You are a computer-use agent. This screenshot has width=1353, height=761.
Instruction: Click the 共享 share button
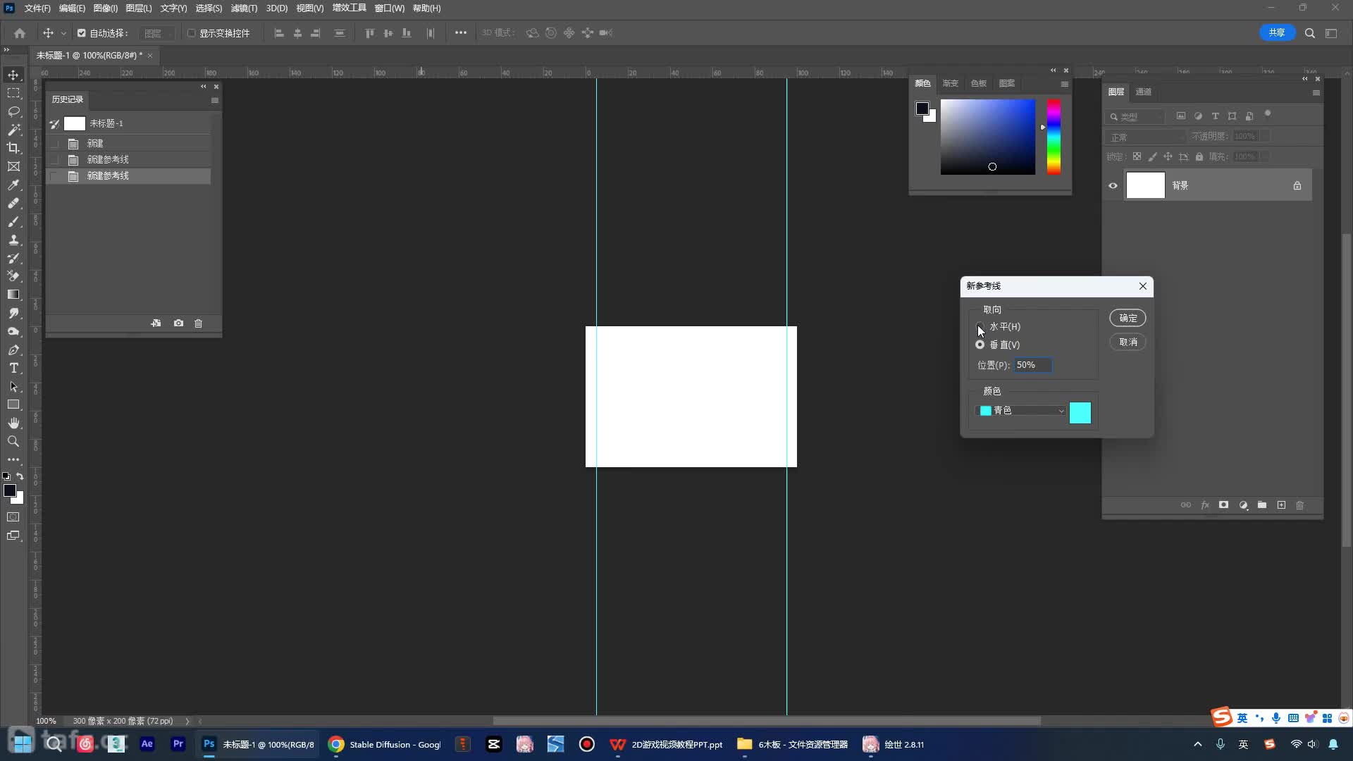click(x=1276, y=32)
